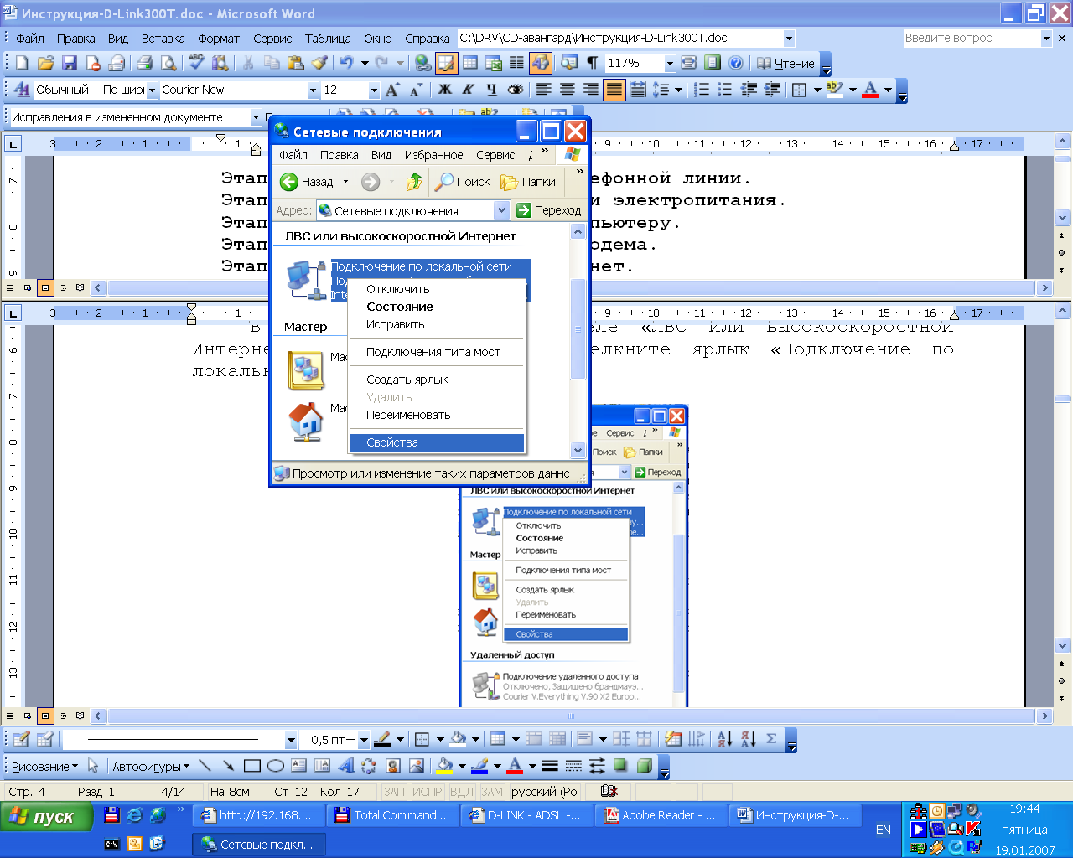Click the Shrink Font icon
1073x858 pixels.
click(416, 90)
